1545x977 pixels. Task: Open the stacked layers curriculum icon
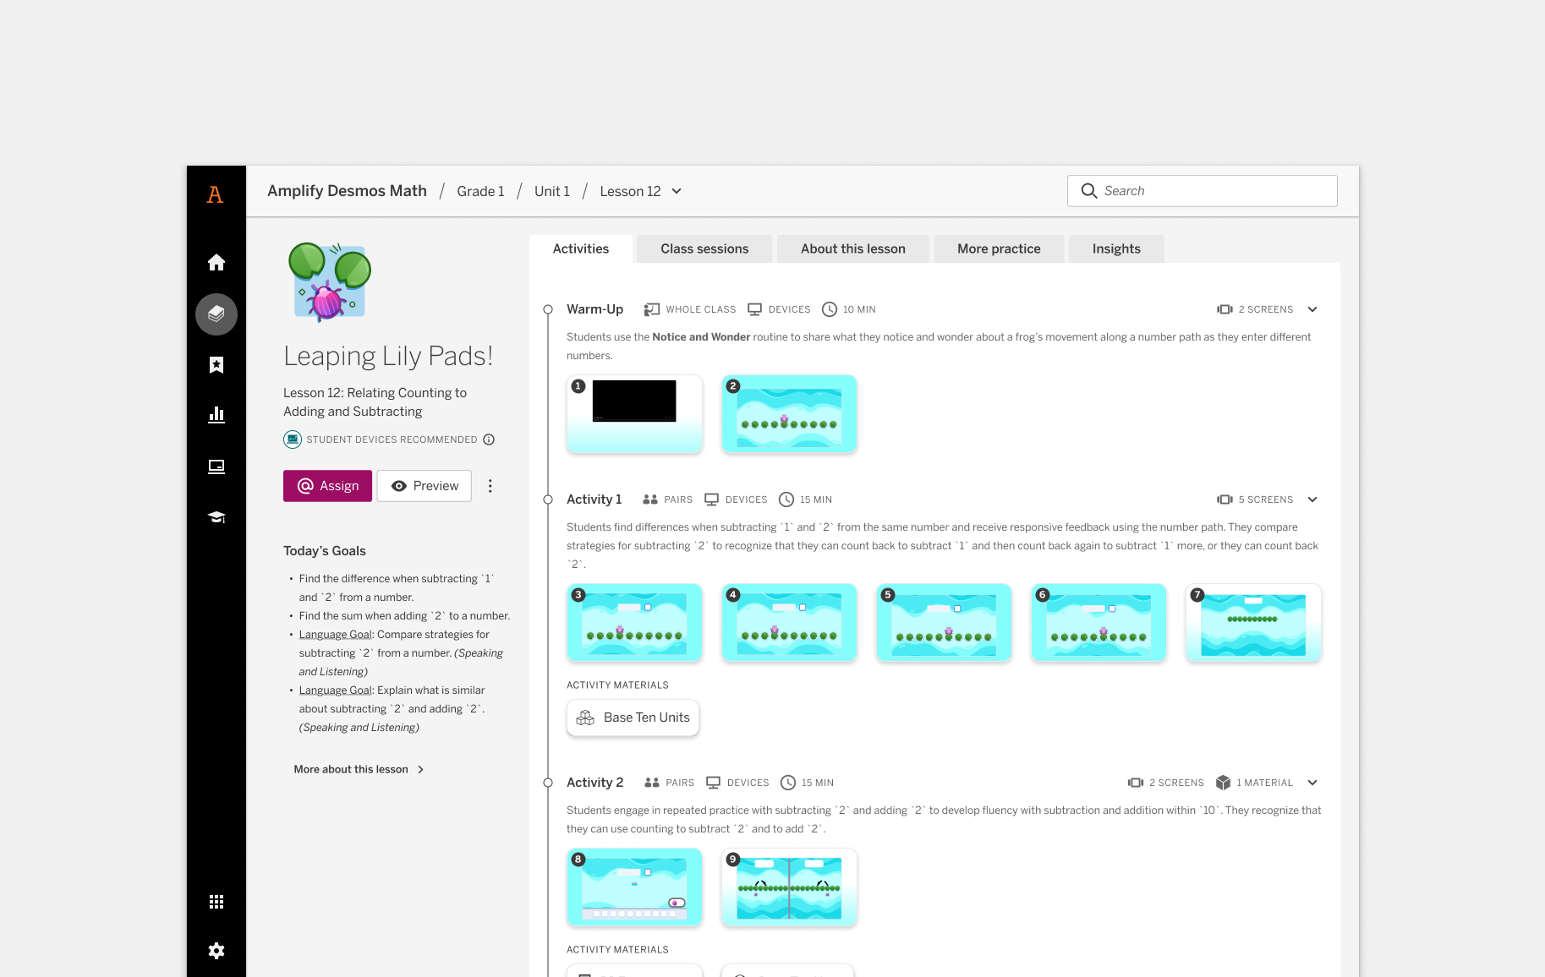[x=216, y=314]
